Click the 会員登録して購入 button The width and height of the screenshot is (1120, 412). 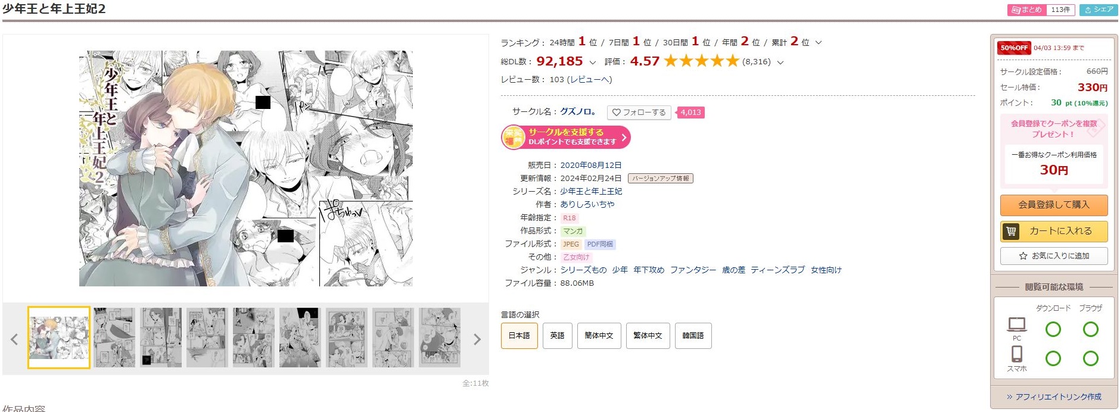coord(1053,205)
